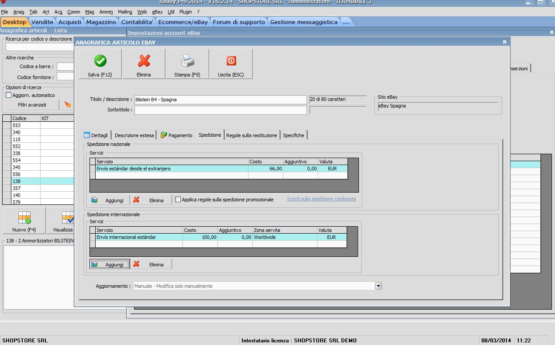
Task: Open Sconti sulla spedizione combinata link
Action: coord(321,199)
